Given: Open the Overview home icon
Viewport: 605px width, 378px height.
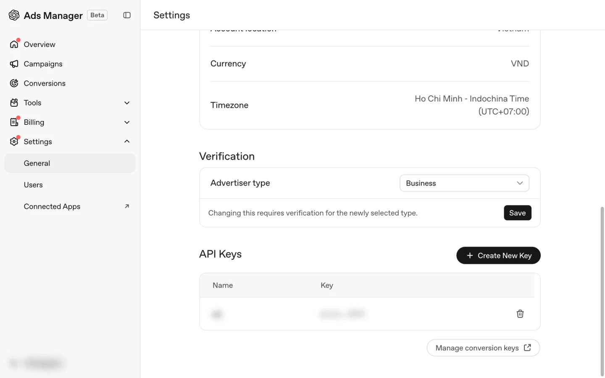Looking at the screenshot, I should pyautogui.click(x=14, y=44).
